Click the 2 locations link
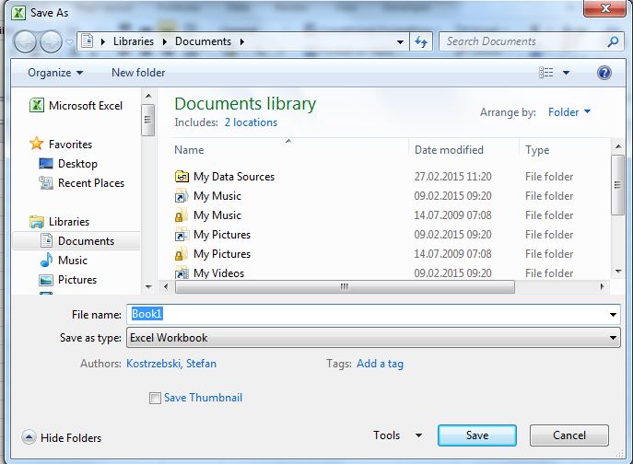This screenshot has width=633, height=464. tap(251, 122)
